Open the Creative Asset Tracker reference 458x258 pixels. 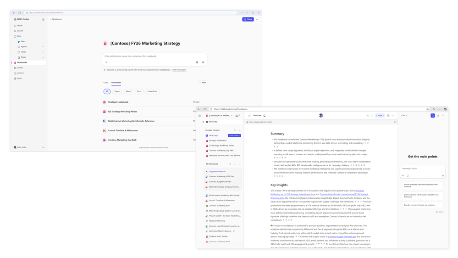click(x=218, y=236)
